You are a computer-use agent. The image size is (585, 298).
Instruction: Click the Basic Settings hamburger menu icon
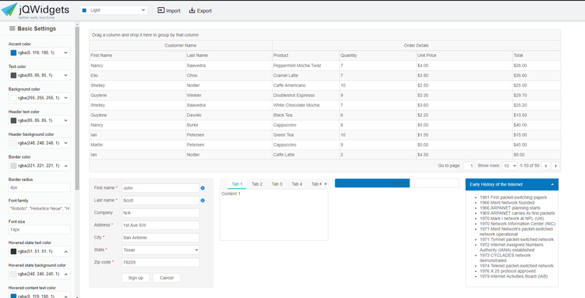(x=12, y=28)
